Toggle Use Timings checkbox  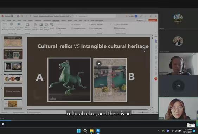point(76,25)
